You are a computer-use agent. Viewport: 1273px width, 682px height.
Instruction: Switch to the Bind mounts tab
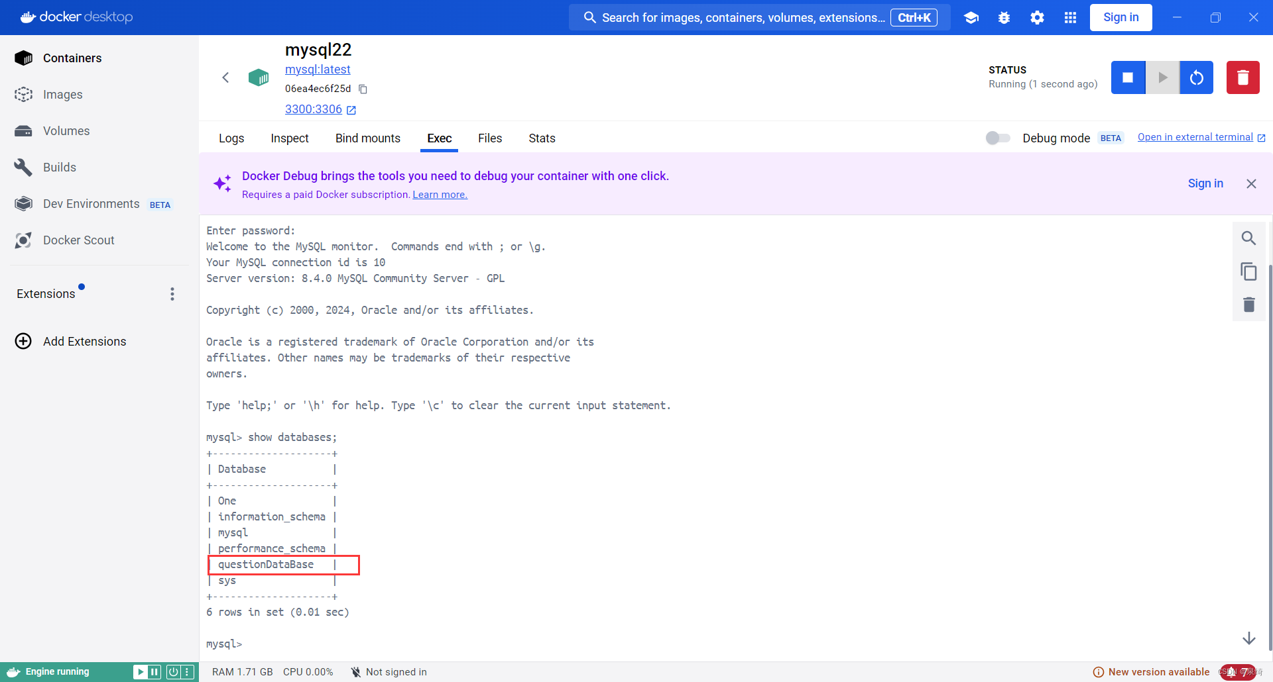pyautogui.click(x=368, y=138)
